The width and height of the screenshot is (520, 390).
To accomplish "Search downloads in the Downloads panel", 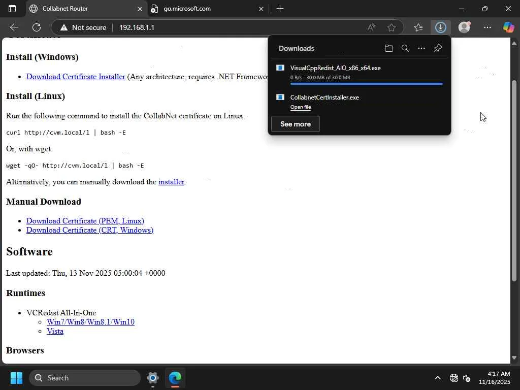I will 405,48.
